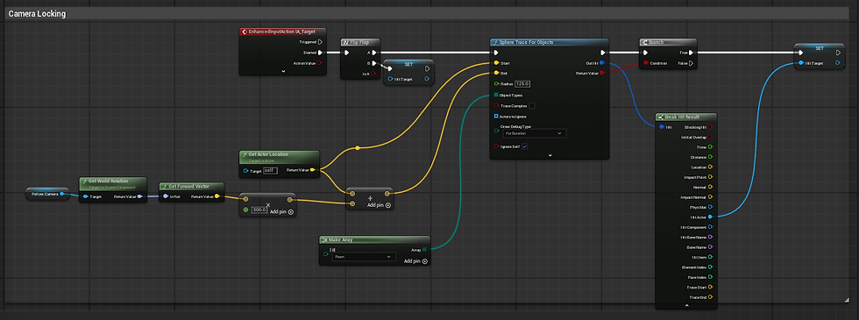
Task: Click the Blocking Hit output pin
Action: pos(711,127)
